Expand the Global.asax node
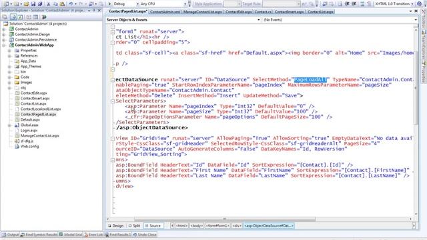Screen dimensions: 427x240 (x=9, y=125)
